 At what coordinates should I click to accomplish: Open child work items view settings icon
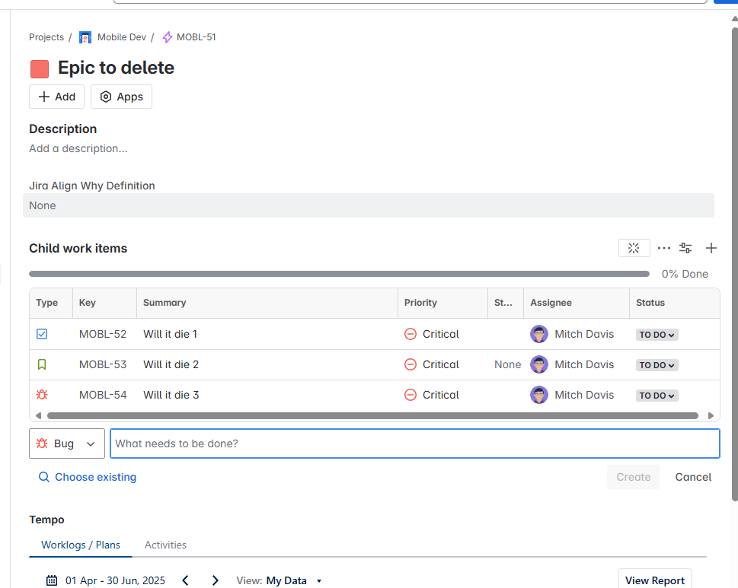point(685,248)
